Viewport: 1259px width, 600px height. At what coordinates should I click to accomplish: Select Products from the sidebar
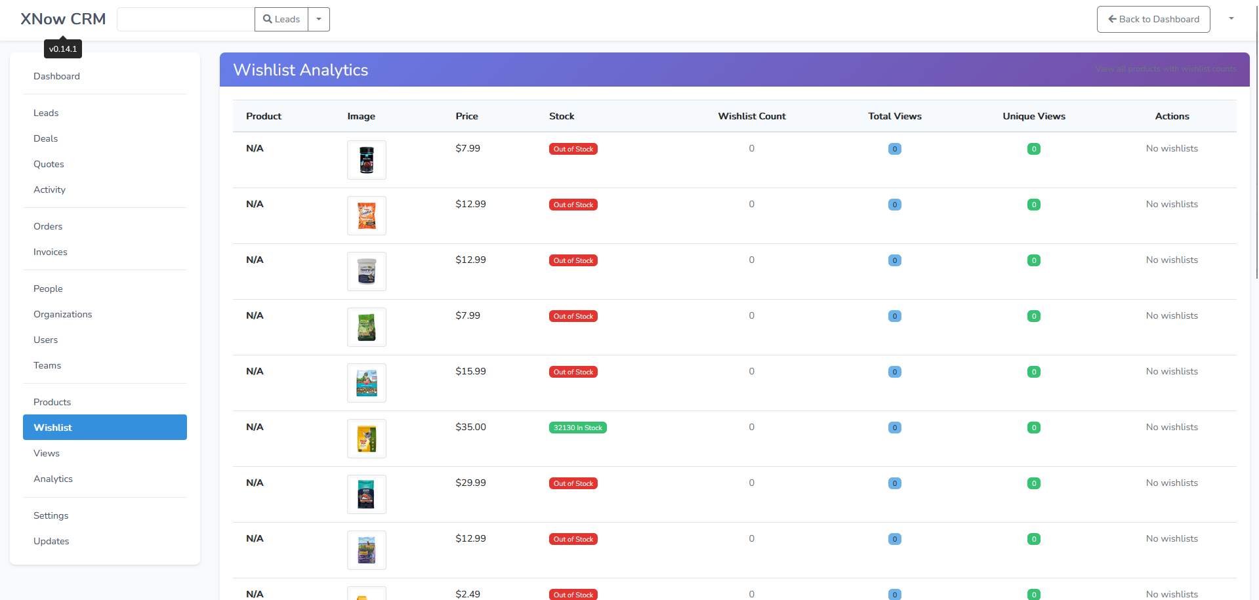[x=52, y=402]
